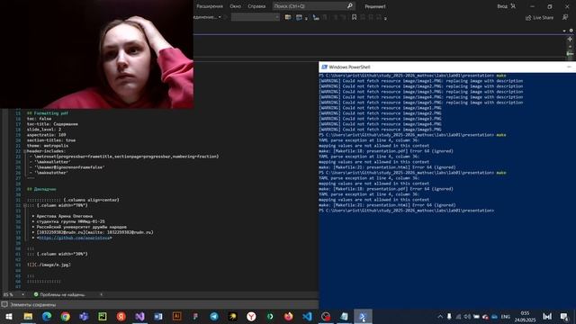Open Figma from the taskbar

195,316
